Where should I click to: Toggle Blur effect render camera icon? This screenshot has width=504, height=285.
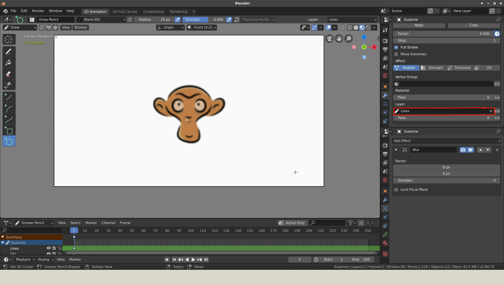tap(463, 150)
